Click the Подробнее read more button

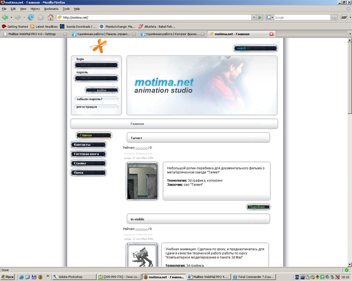[258, 207]
